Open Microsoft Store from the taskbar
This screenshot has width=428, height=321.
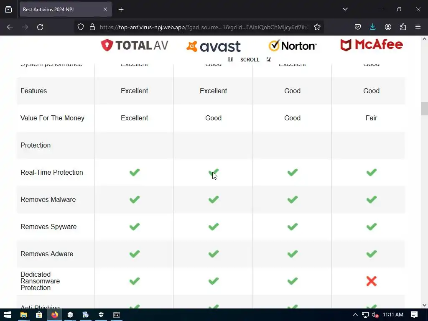39,315
